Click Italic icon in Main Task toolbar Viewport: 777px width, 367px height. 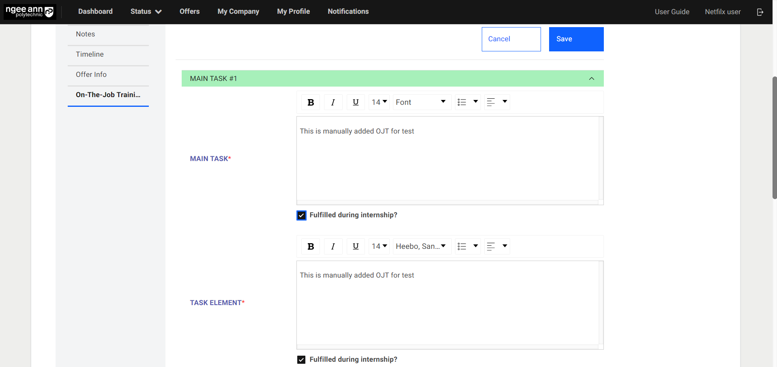tap(333, 102)
